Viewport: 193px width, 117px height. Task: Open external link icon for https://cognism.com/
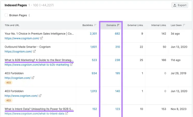point(34,51)
